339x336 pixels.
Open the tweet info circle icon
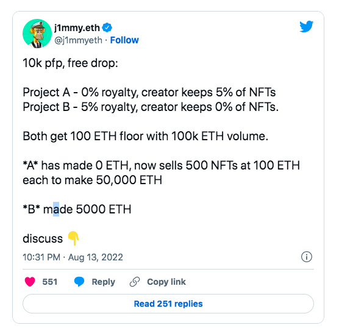coord(307,257)
